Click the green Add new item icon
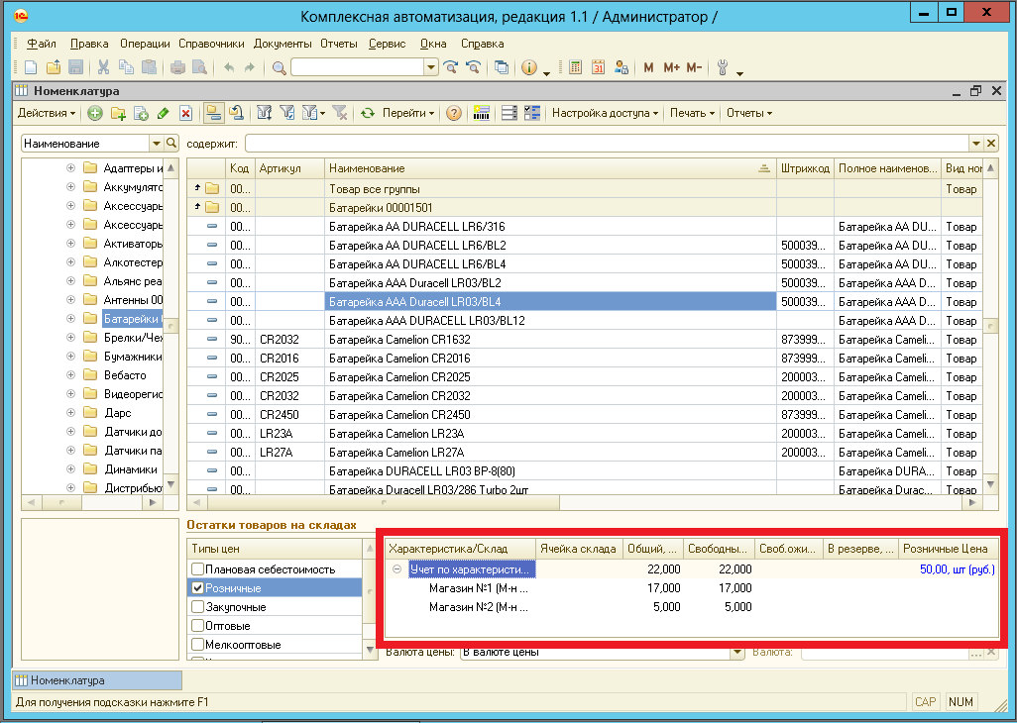 [95, 113]
